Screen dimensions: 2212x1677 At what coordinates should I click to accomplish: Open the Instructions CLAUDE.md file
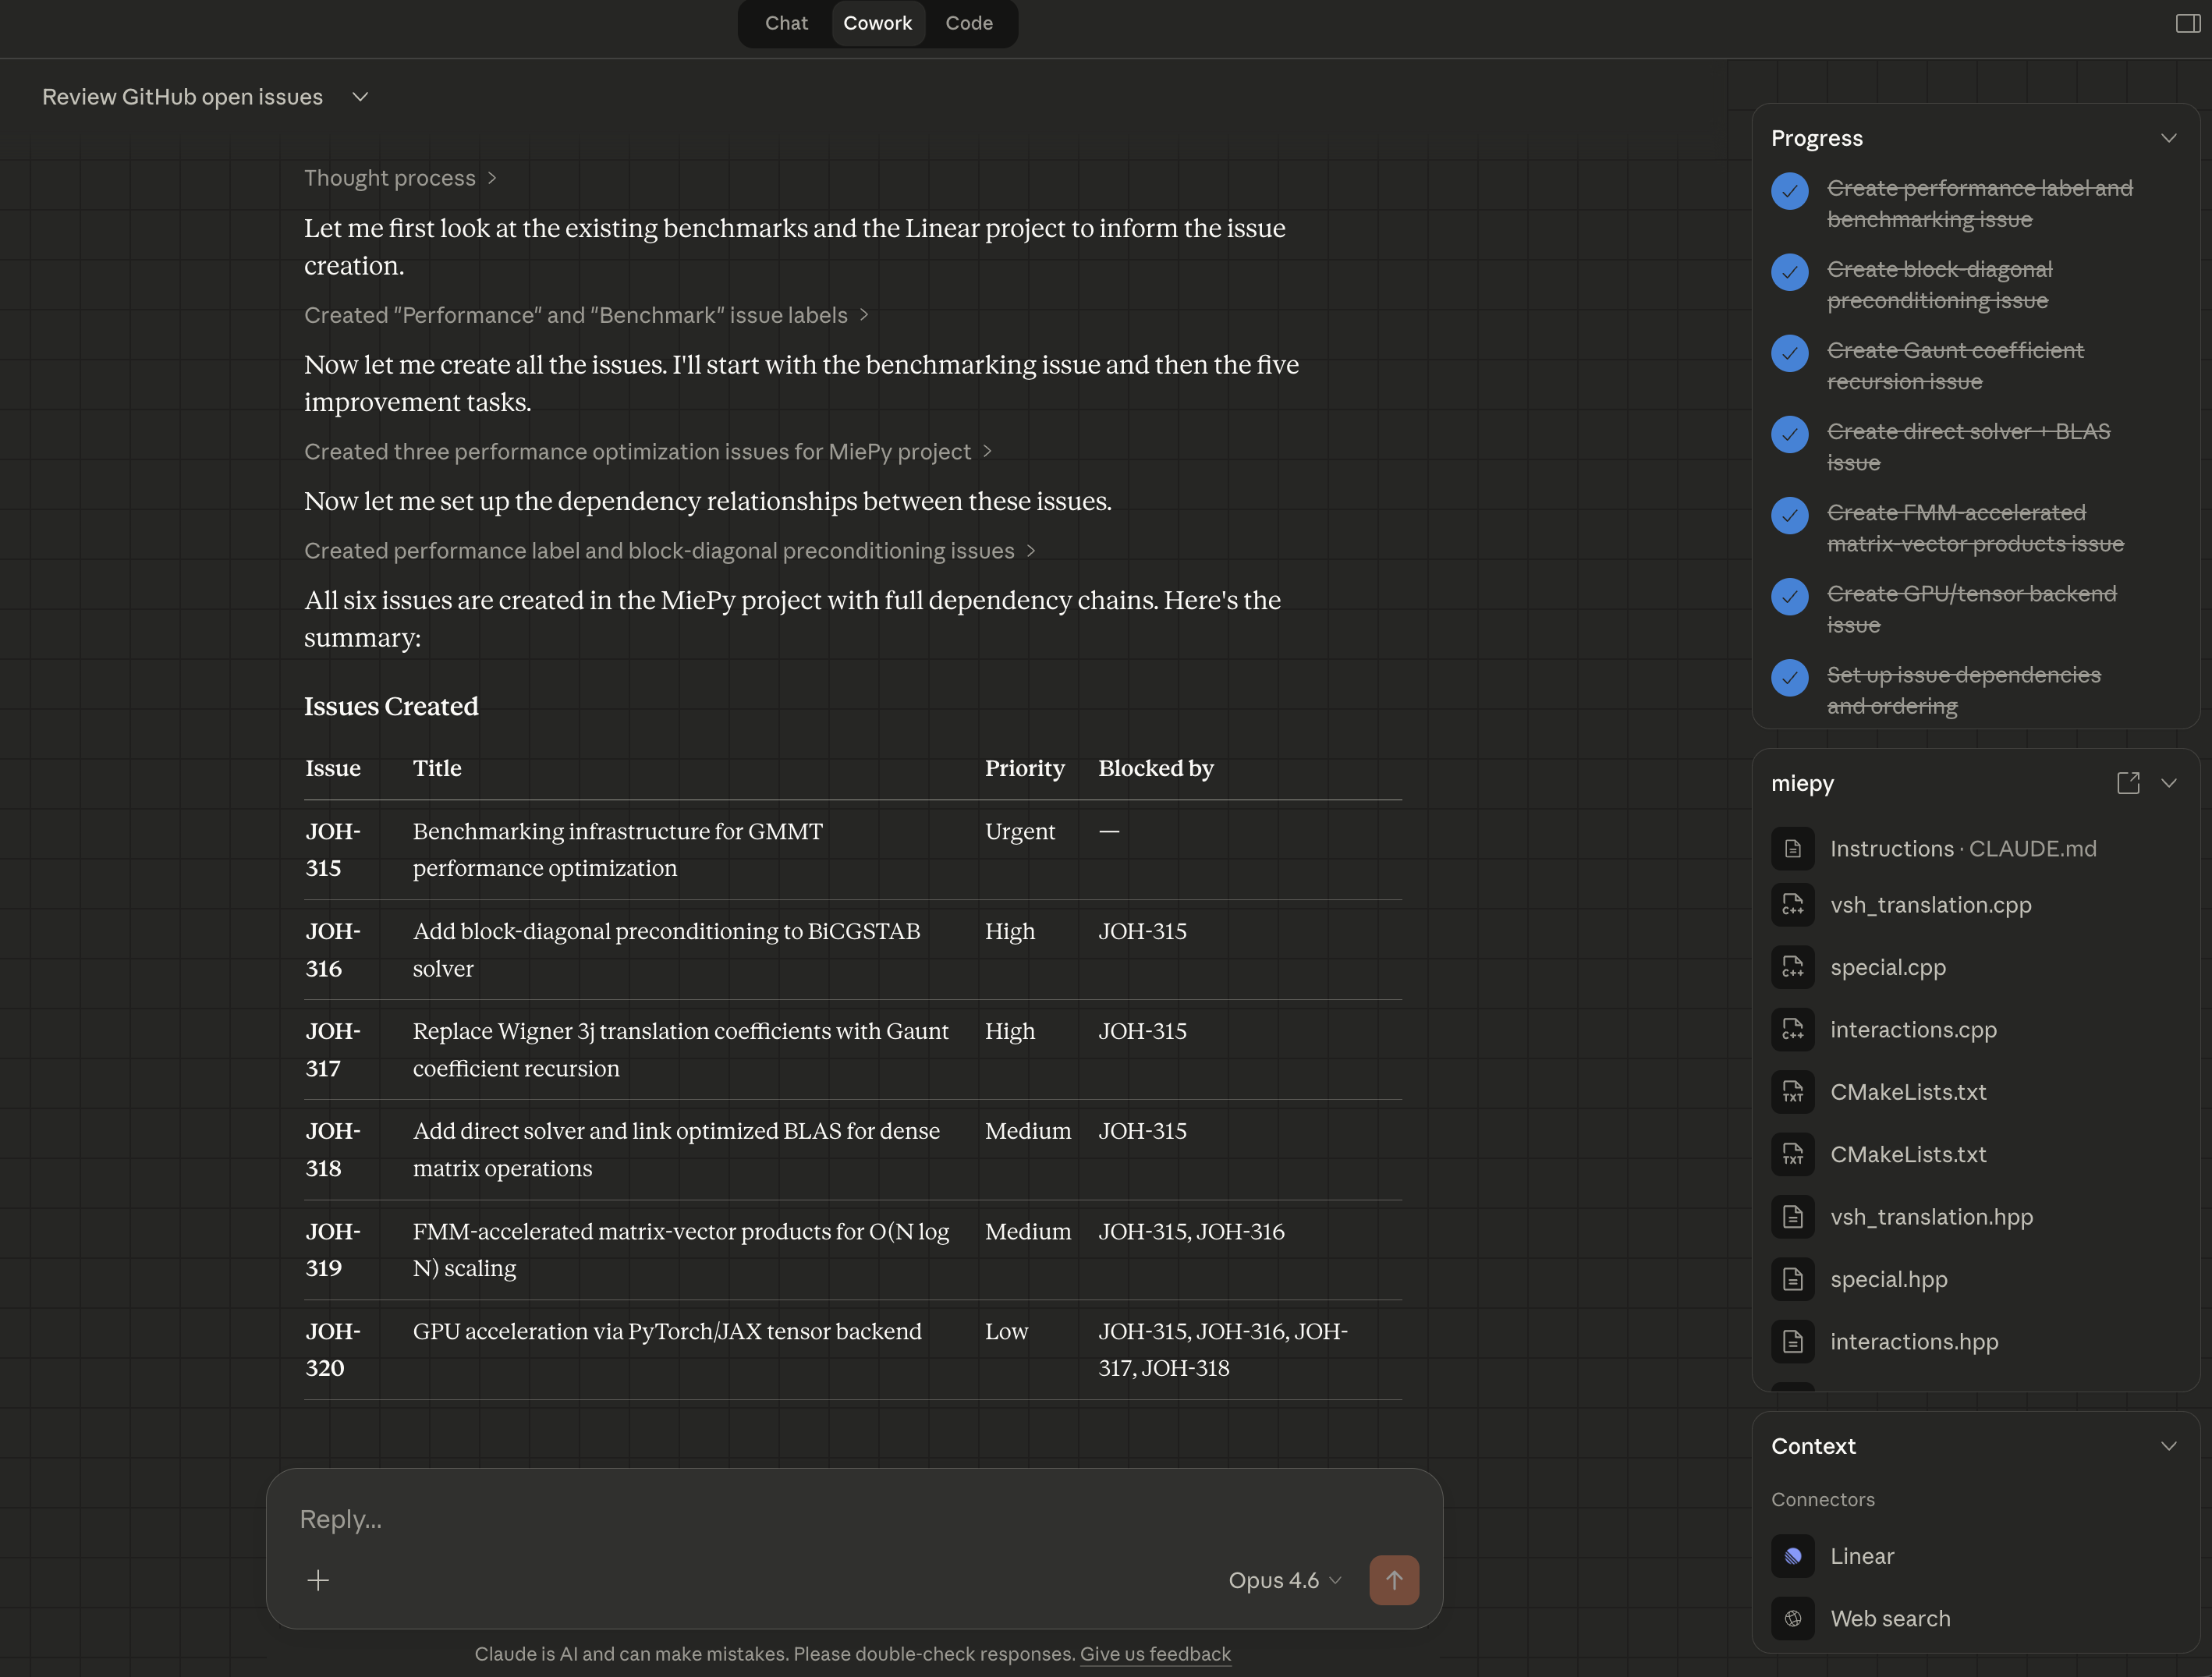point(1962,848)
